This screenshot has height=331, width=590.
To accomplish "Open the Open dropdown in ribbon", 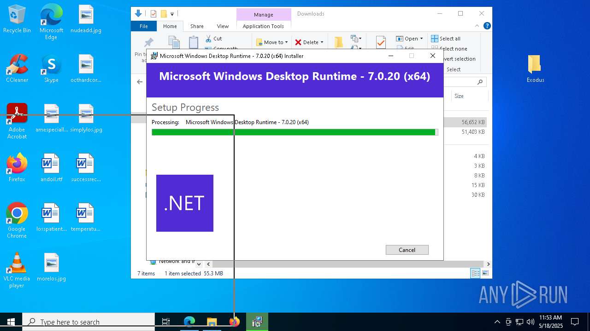I will (x=409, y=39).
